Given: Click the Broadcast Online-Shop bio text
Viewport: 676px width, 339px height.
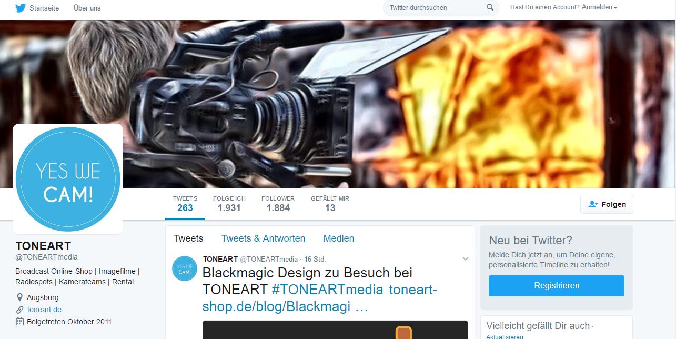Looking at the screenshot, I should (x=77, y=276).
